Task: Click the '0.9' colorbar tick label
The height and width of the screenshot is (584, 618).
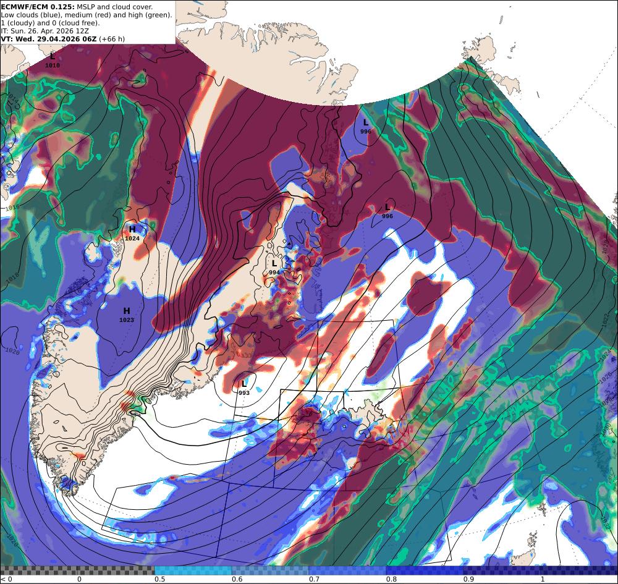Action: point(468,579)
